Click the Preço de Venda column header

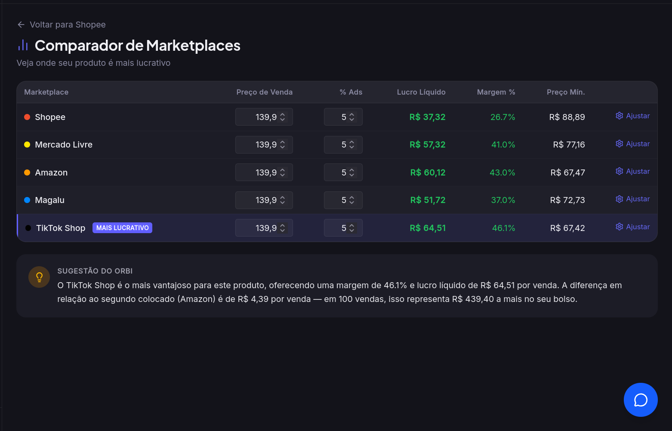[x=264, y=92]
